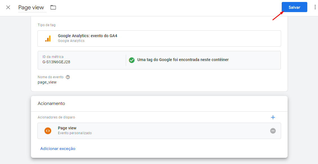This screenshot has width=318, height=164.
Task: Remove the Page view trigger
Action: tap(273, 131)
